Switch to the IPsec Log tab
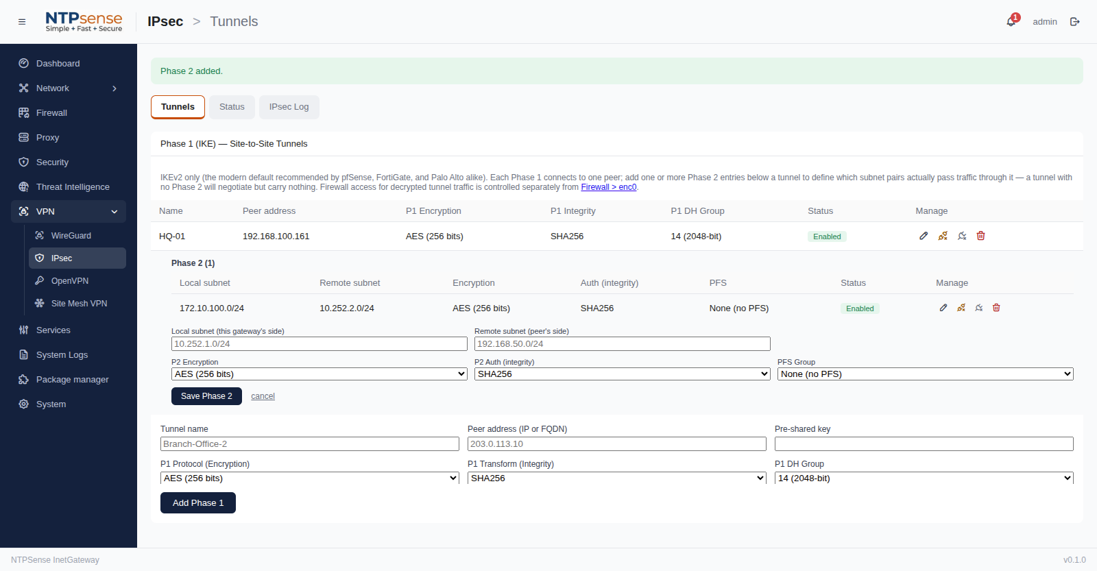This screenshot has height=571, width=1097. [289, 107]
